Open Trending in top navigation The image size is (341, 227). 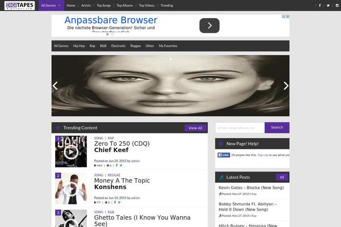coord(167,6)
